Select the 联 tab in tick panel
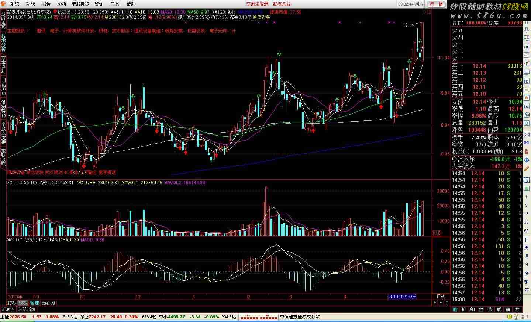 499,309
